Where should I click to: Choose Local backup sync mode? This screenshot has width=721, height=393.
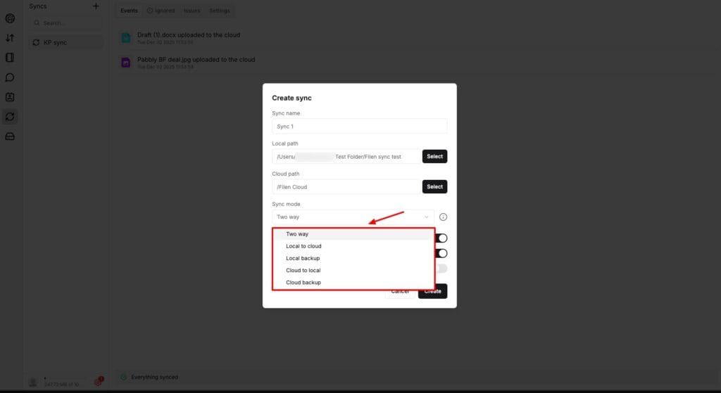click(x=353, y=258)
